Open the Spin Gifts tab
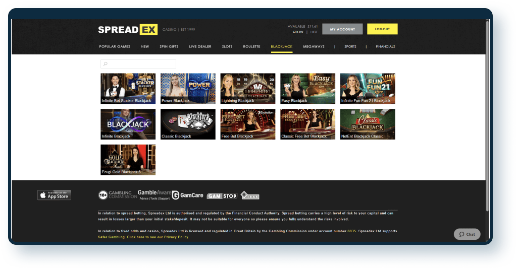The image size is (517, 269). [x=169, y=47]
